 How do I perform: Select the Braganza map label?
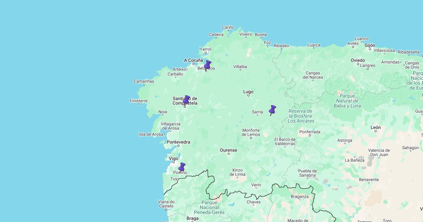coord(299,197)
